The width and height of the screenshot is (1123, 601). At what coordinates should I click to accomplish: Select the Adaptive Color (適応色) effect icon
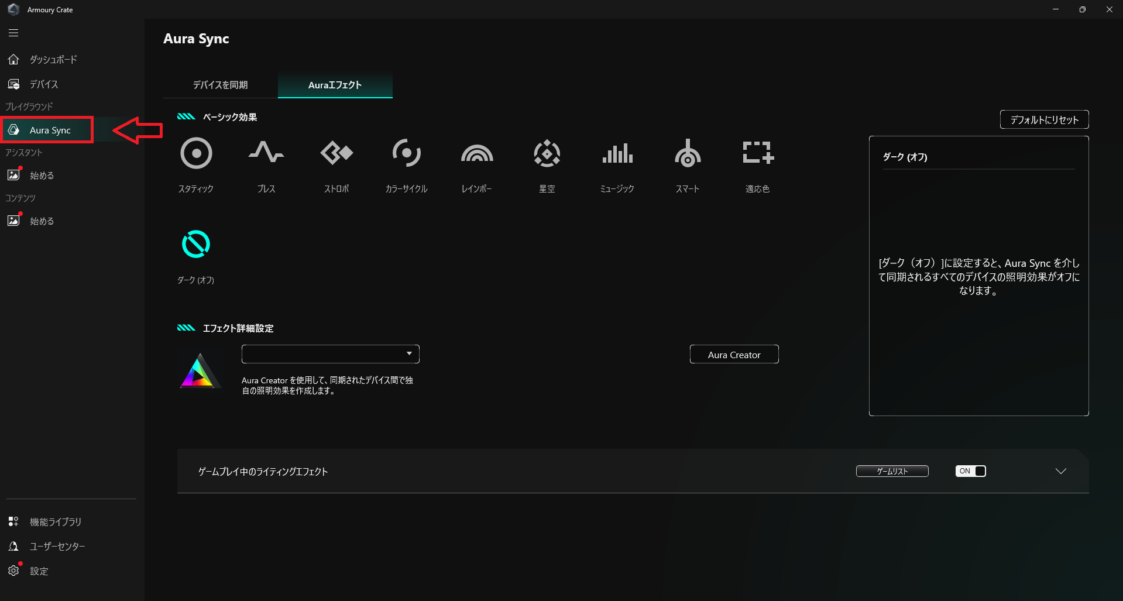[758, 152]
